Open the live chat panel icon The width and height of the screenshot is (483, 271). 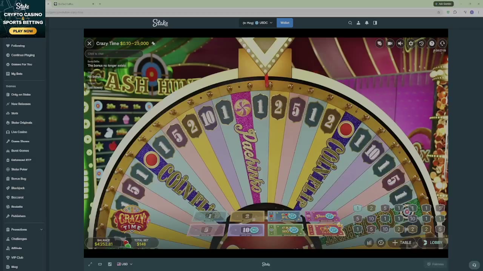pyautogui.click(x=380, y=43)
